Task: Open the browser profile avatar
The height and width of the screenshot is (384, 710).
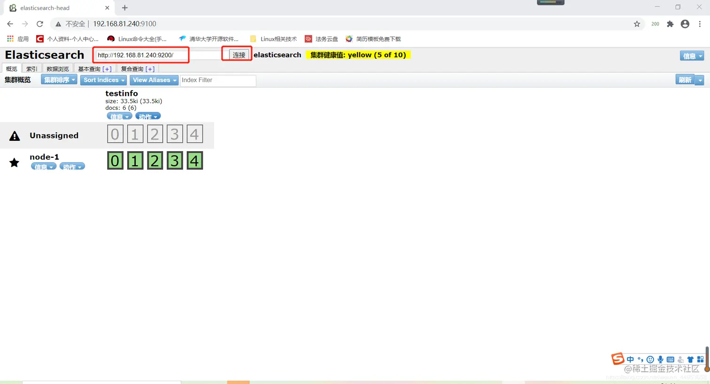Action: (x=685, y=24)
